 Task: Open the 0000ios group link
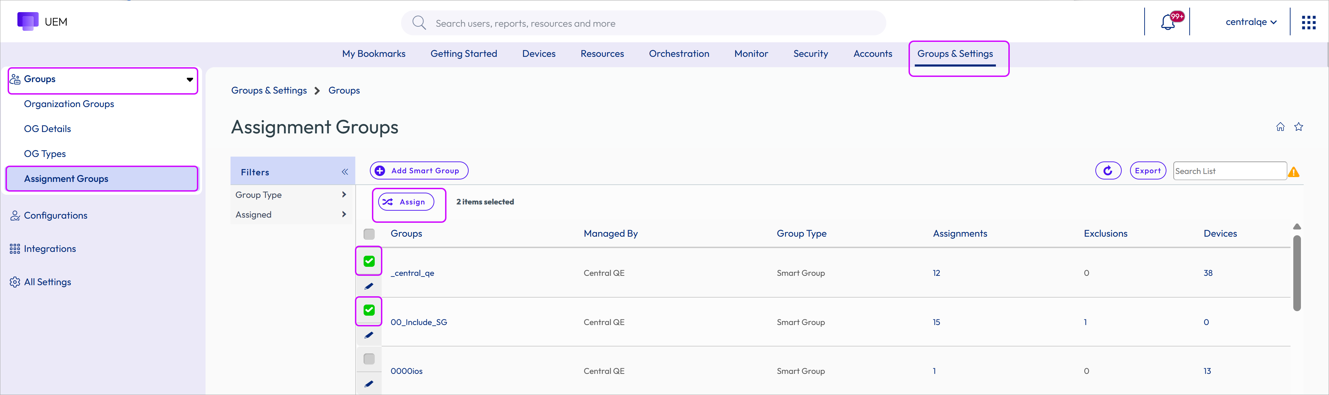click(x=407, y=371)
